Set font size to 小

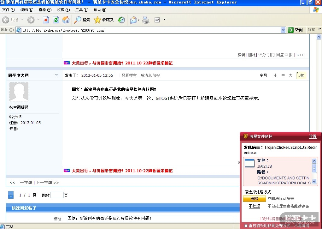click(276, 75)
